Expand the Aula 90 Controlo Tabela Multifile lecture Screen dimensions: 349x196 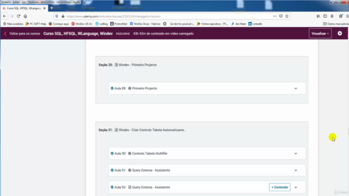coord(296,154)
